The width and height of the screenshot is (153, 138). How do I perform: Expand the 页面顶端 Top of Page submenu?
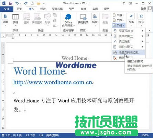[x=129, y=31]
